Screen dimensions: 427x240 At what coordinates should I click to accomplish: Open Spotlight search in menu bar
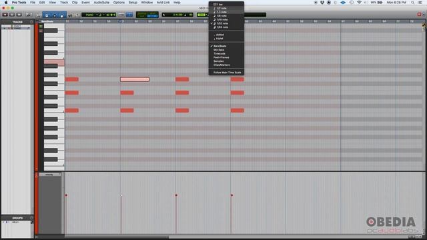[413, 2]
